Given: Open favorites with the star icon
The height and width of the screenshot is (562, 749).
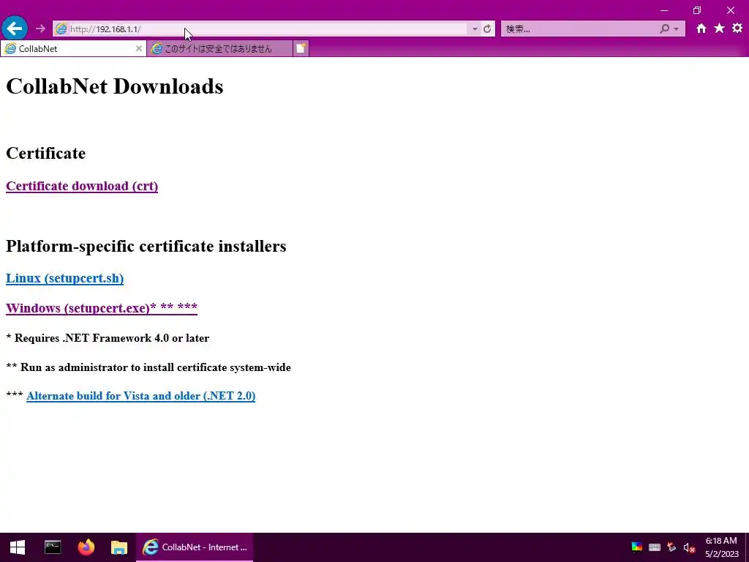Looking at the screenshot, I should 720,29.
